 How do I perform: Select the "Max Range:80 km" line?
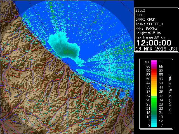[x=150, y=37]
